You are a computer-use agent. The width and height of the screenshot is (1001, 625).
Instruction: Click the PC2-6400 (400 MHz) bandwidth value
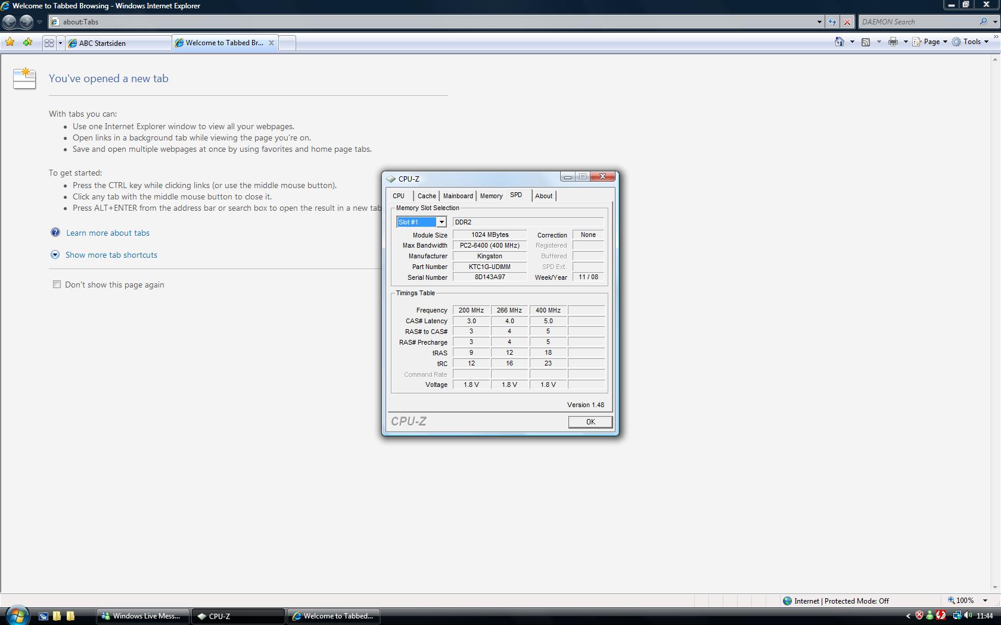click(490, 245)
